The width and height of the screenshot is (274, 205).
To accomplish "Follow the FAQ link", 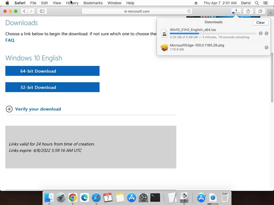I will pos(10,40).
